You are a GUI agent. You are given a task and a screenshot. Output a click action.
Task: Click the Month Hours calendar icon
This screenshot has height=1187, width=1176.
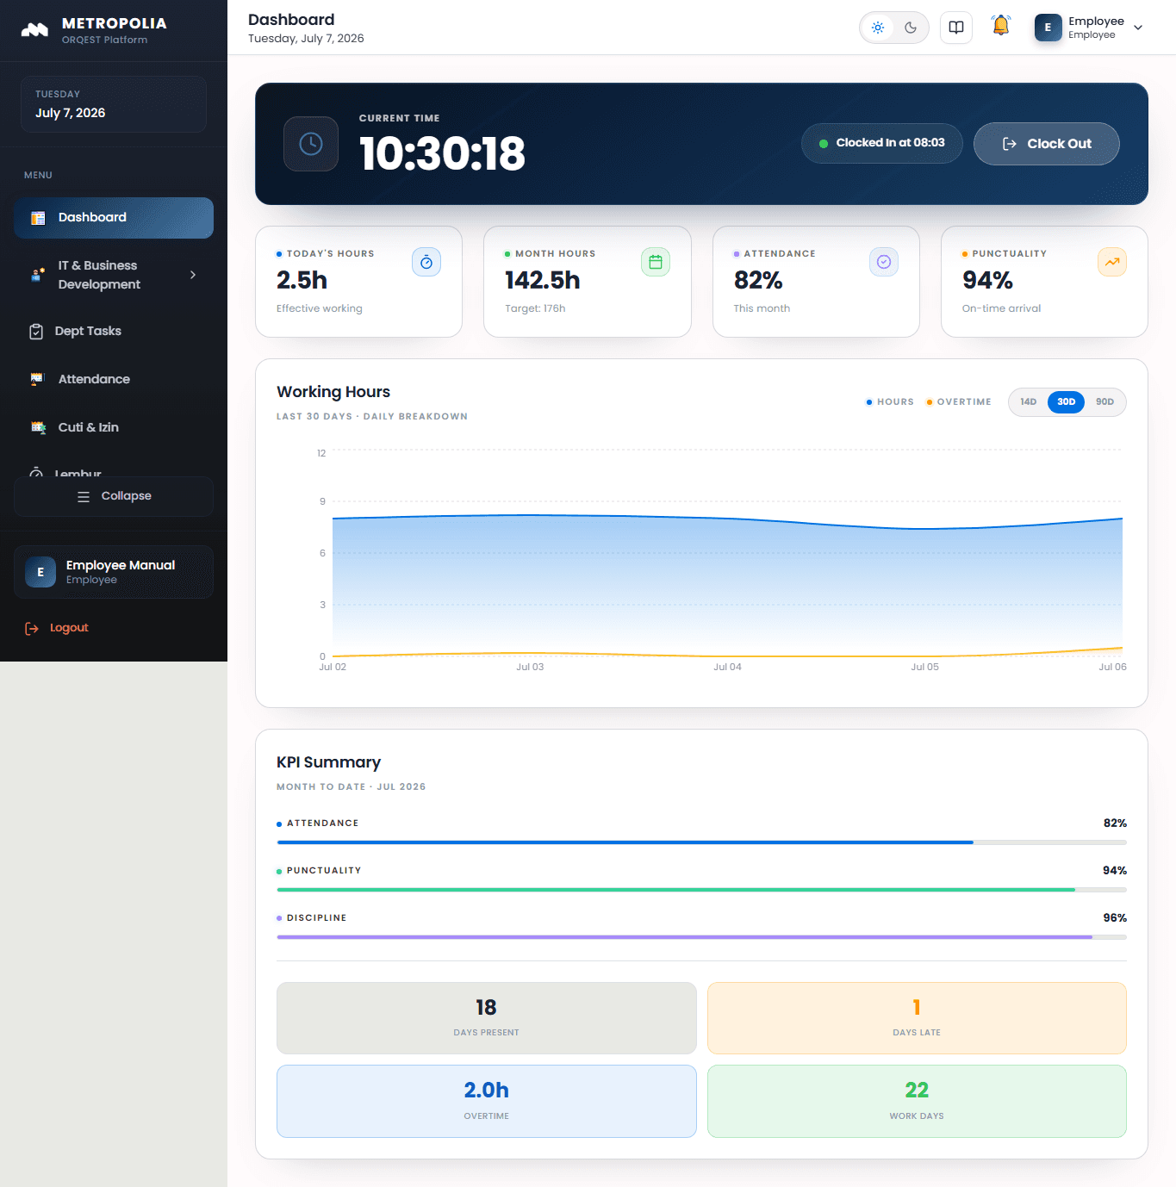coord(656,262)
